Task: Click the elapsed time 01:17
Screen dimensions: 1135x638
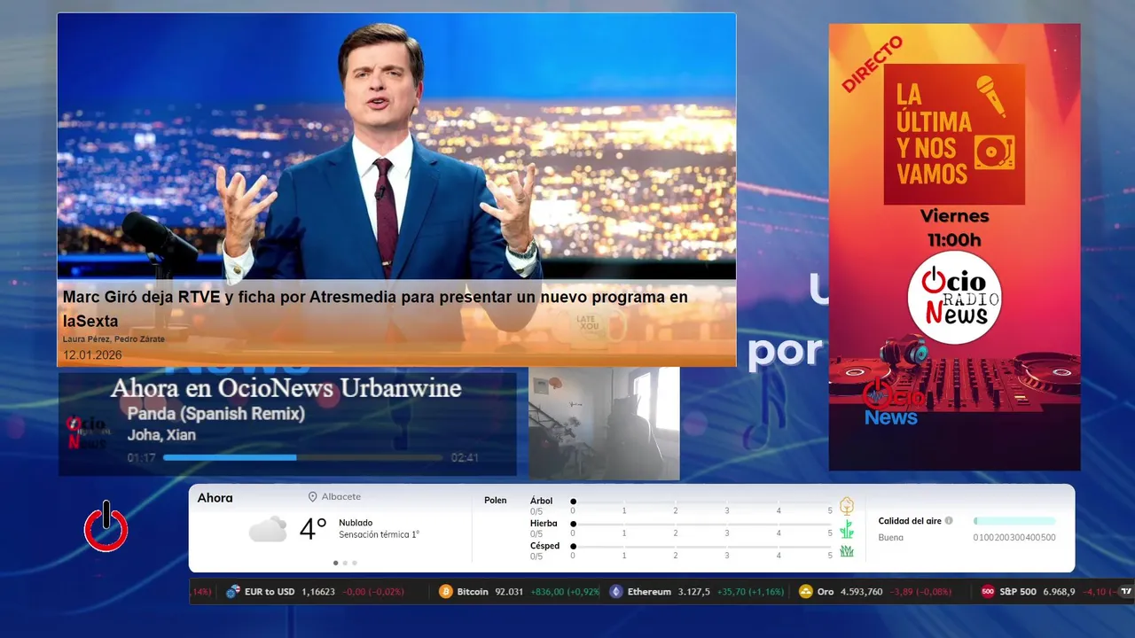Action: point(141,458)
